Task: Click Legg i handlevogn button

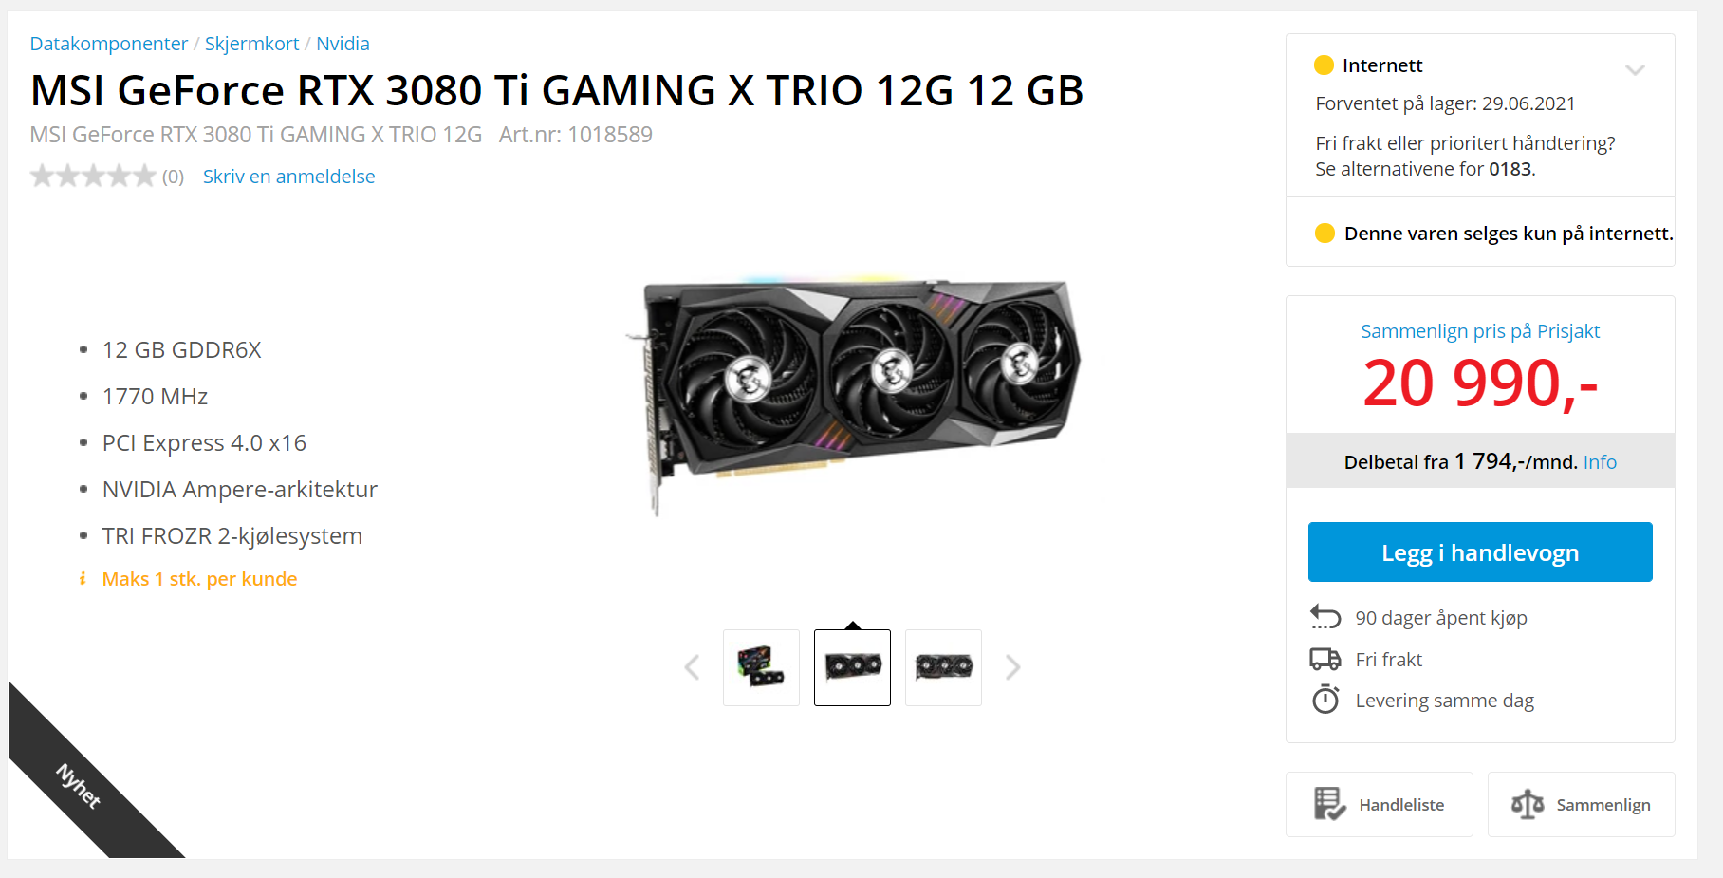Action: point(1480,551)
